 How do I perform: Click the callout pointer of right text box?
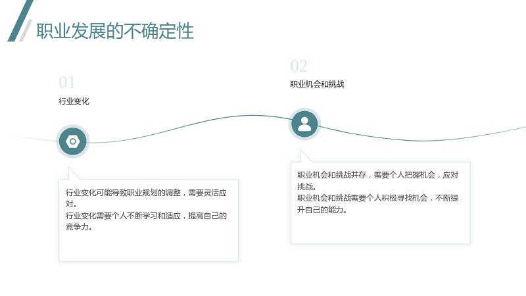[x=305, y=156]
